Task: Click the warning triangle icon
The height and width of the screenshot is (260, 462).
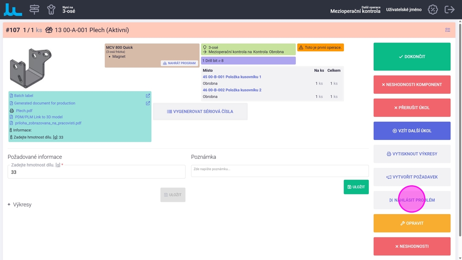Action: (301, 47)
